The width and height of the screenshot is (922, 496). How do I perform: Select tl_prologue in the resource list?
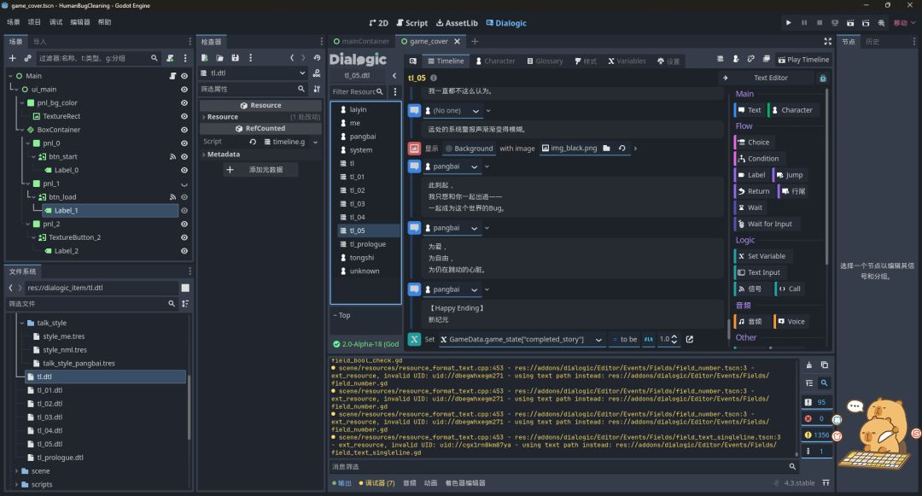pos(367,244)
